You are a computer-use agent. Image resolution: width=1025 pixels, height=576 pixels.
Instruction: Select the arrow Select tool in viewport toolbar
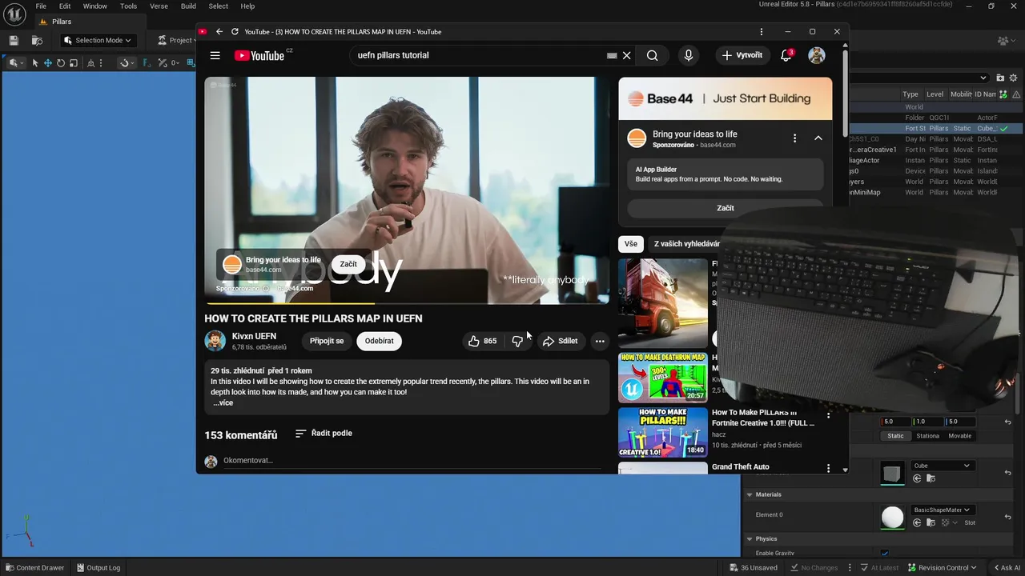35,62
